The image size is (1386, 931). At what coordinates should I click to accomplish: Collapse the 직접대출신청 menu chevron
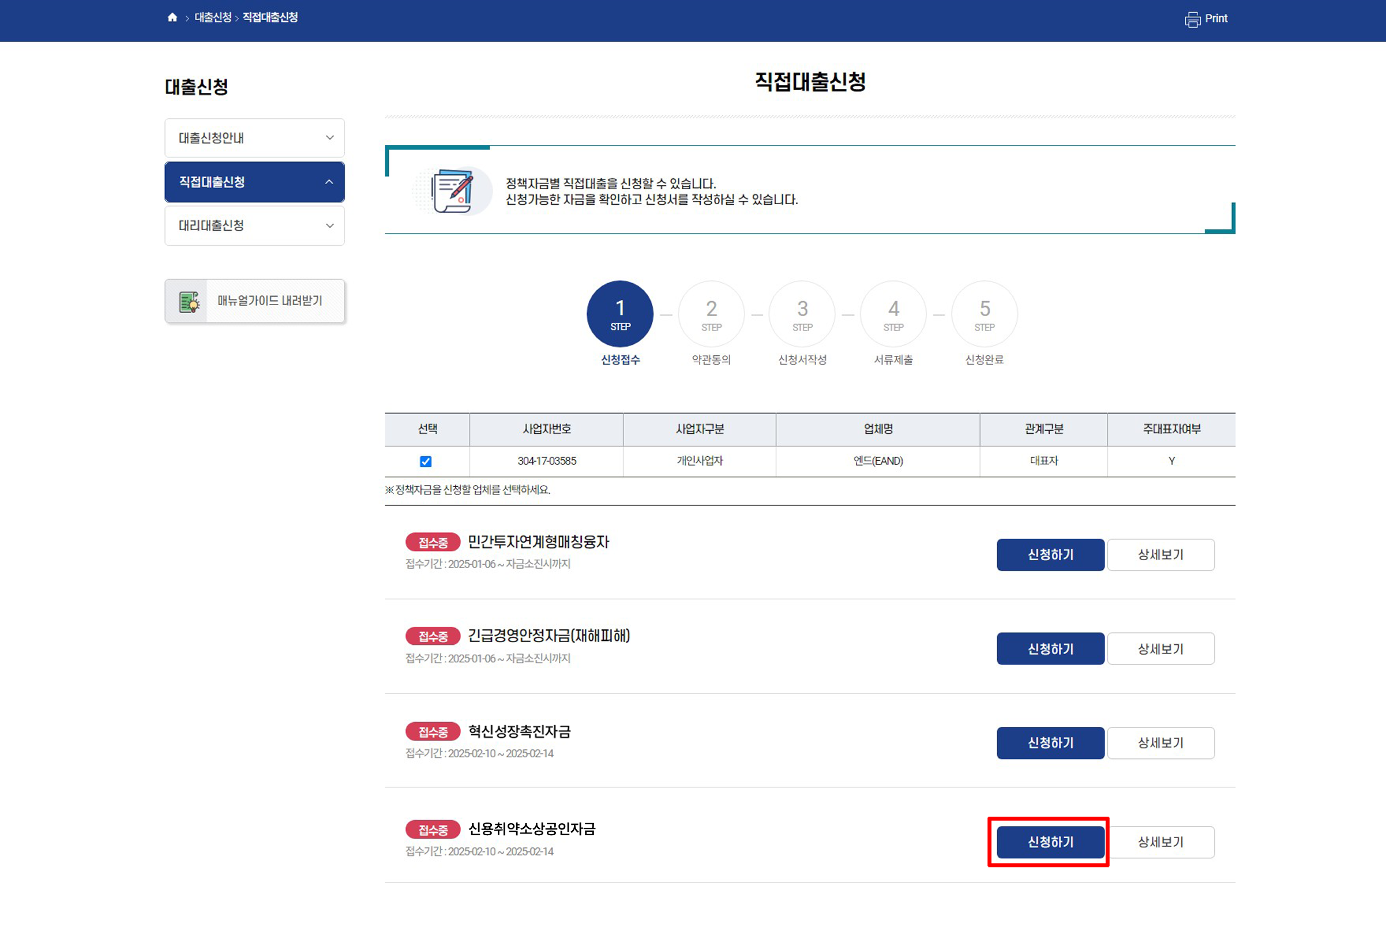329,182
